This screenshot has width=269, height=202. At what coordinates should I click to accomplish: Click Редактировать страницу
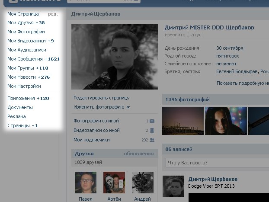click(101, 98)
